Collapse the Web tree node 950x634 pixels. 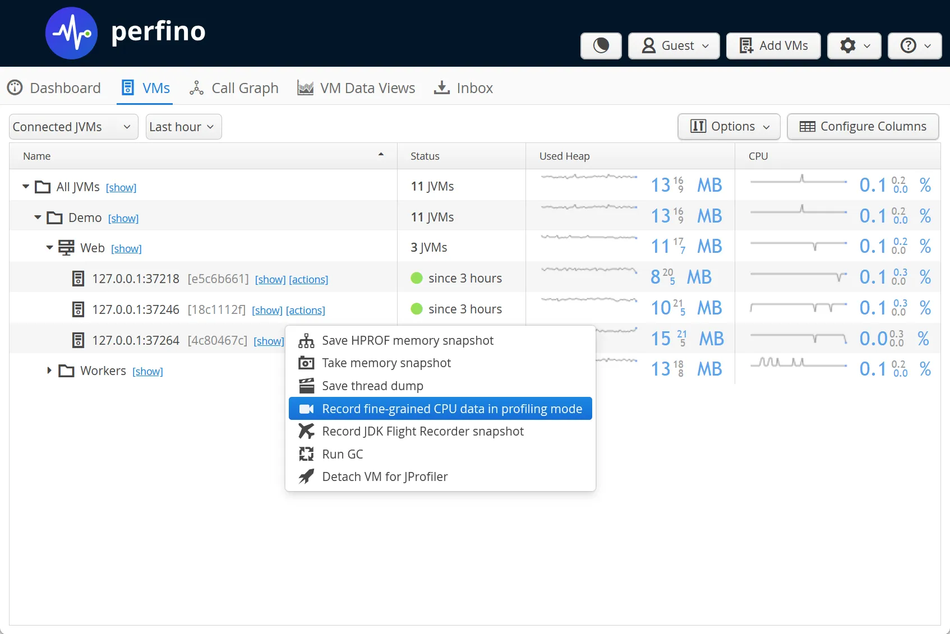click(49, 247)
